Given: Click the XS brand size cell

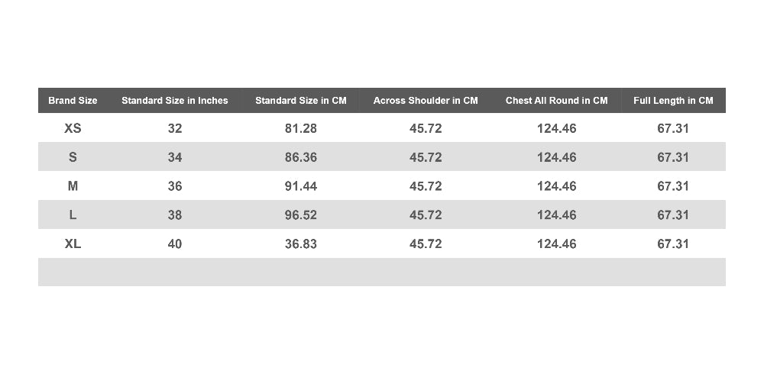Looking at the screenshot, I should [73, 128].
